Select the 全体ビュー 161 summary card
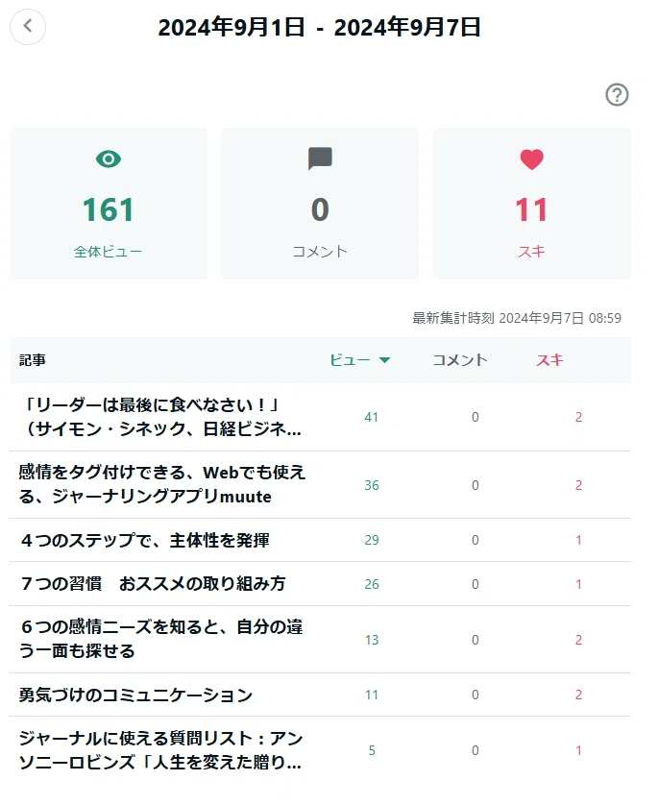The image size is (659, 805). (x=109, y=204)
